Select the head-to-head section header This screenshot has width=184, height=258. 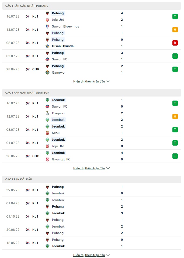19,179
